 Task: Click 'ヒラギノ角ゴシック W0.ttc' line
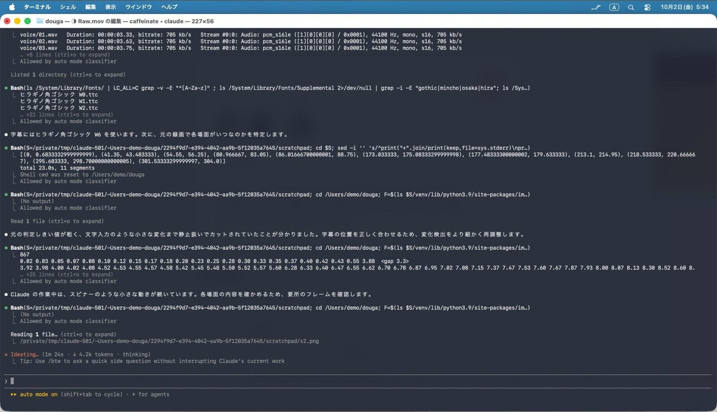pyautogui.click(x=59, y=94)
